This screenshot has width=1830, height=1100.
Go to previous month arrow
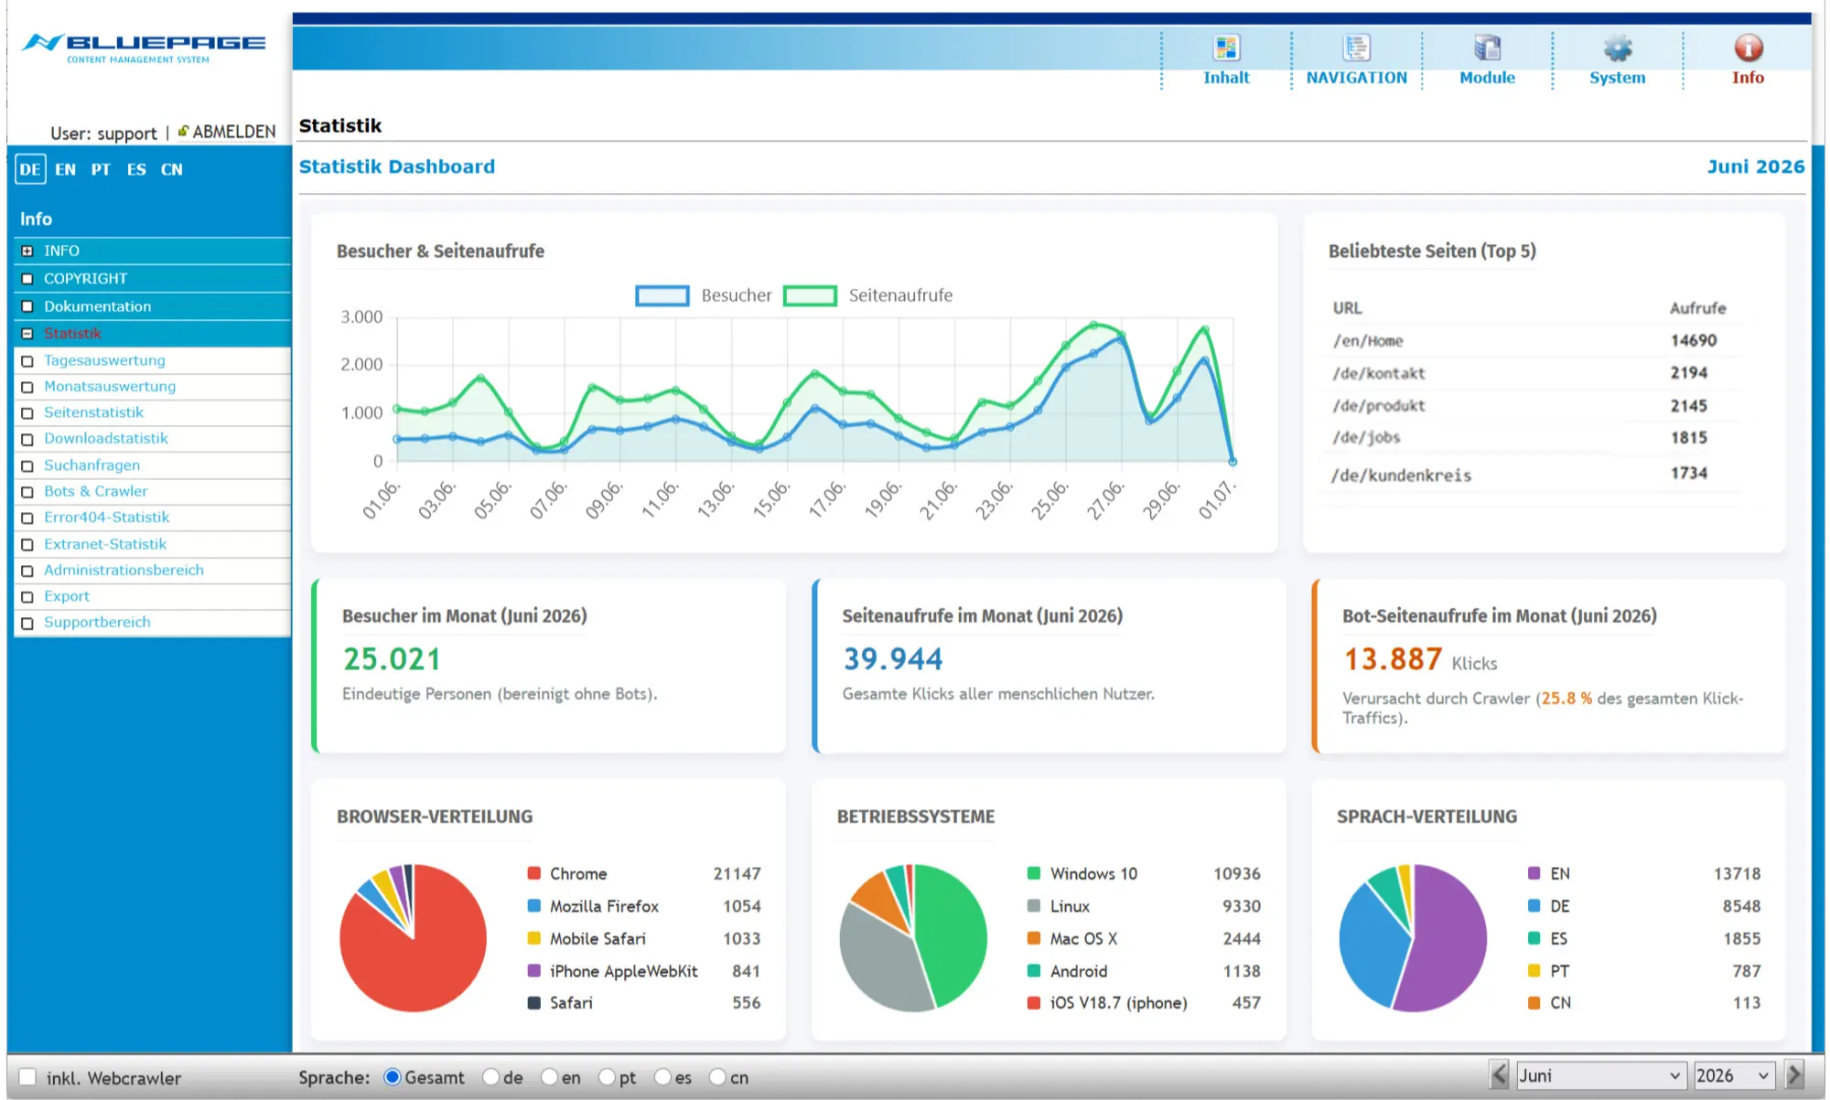click(1499, 1074)
